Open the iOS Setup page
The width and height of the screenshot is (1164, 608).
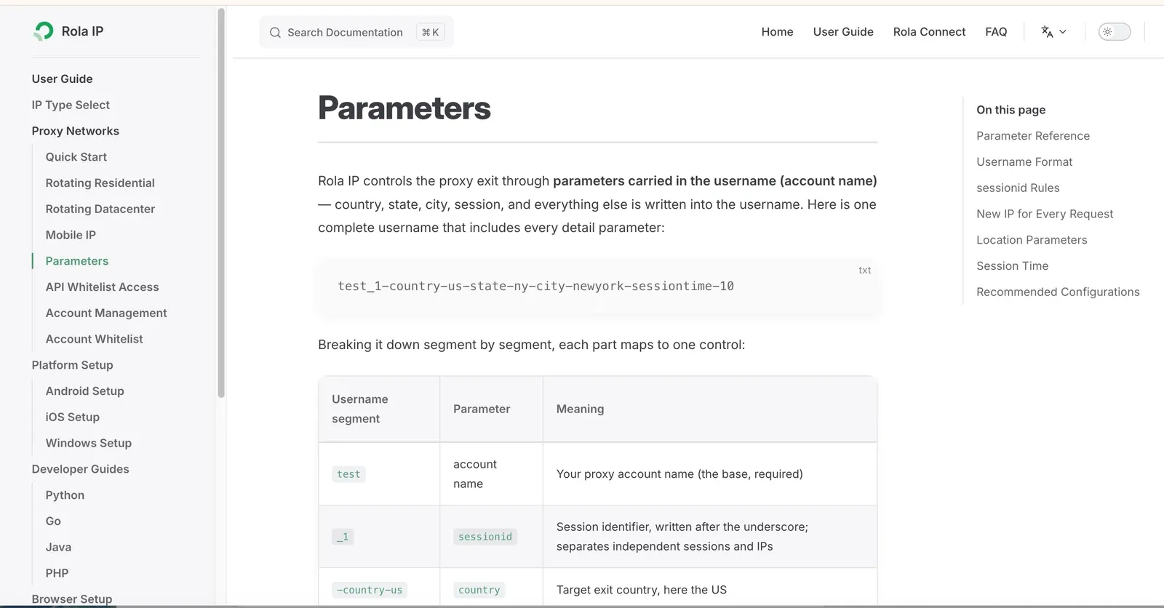72,417
